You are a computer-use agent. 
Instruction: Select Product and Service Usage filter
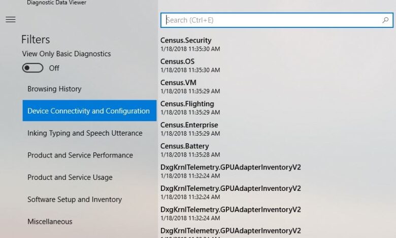[70, 177]
